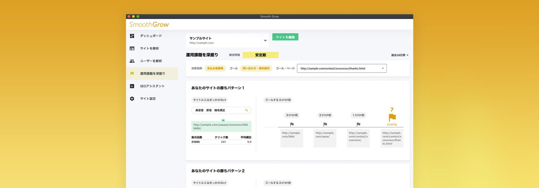Open the ゴール：ページ thanks.html dropdown
Image resolution: width=539 pixels, height=188 pixels.
pyautogui.click(x=342, y=68)
